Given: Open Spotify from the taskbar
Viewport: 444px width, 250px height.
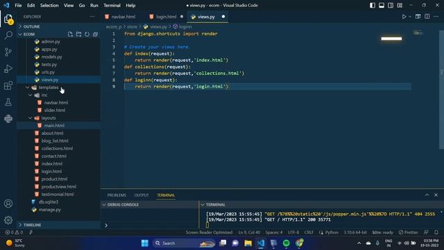Looking at the screenshot, I should pyautogui.click(x=287, y=243).
